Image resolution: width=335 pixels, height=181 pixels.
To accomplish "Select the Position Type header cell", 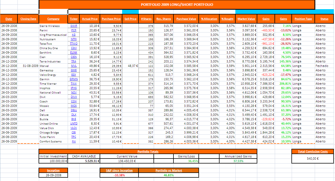I will pyautogui.click(x=303, y=19).
